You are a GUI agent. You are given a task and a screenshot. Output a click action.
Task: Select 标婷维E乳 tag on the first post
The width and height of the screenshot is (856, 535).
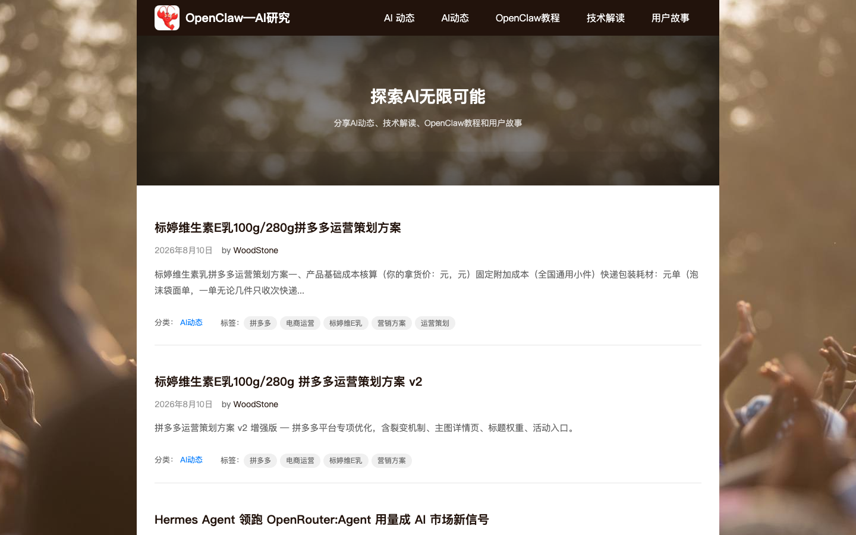click(346, 323)
